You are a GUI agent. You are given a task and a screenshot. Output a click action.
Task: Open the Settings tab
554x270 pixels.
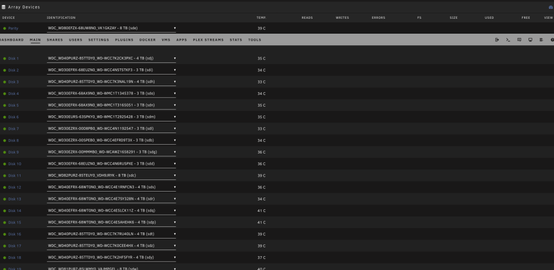pos(99,40)
